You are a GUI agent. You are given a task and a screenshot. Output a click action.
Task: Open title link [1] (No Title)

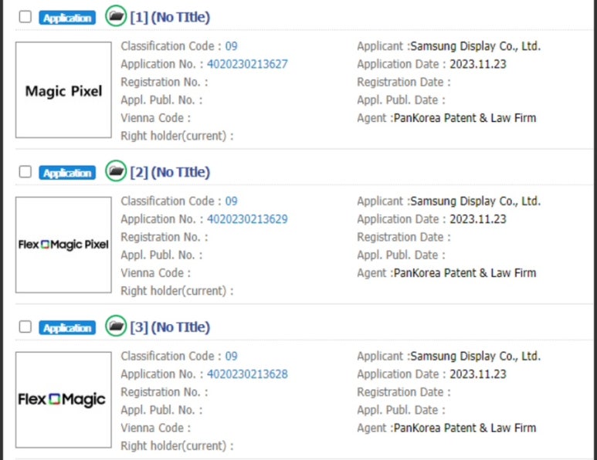[x=170, y=17]
